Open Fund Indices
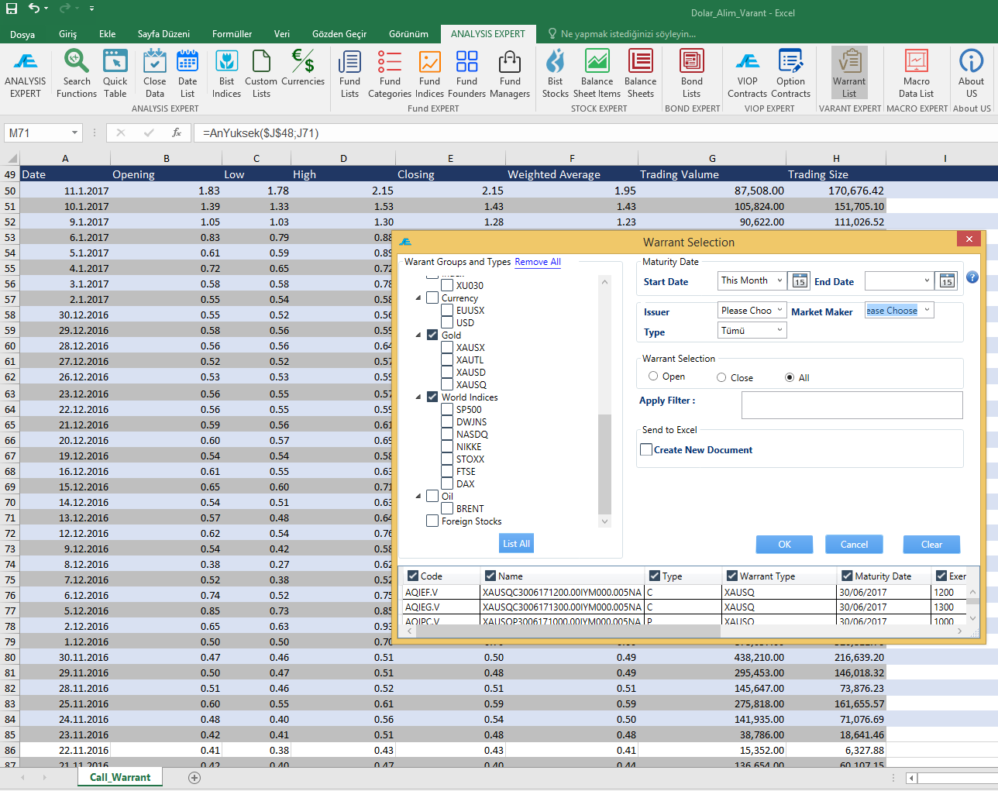This screenshot has width=998, height=791. (x=429, y=74)
